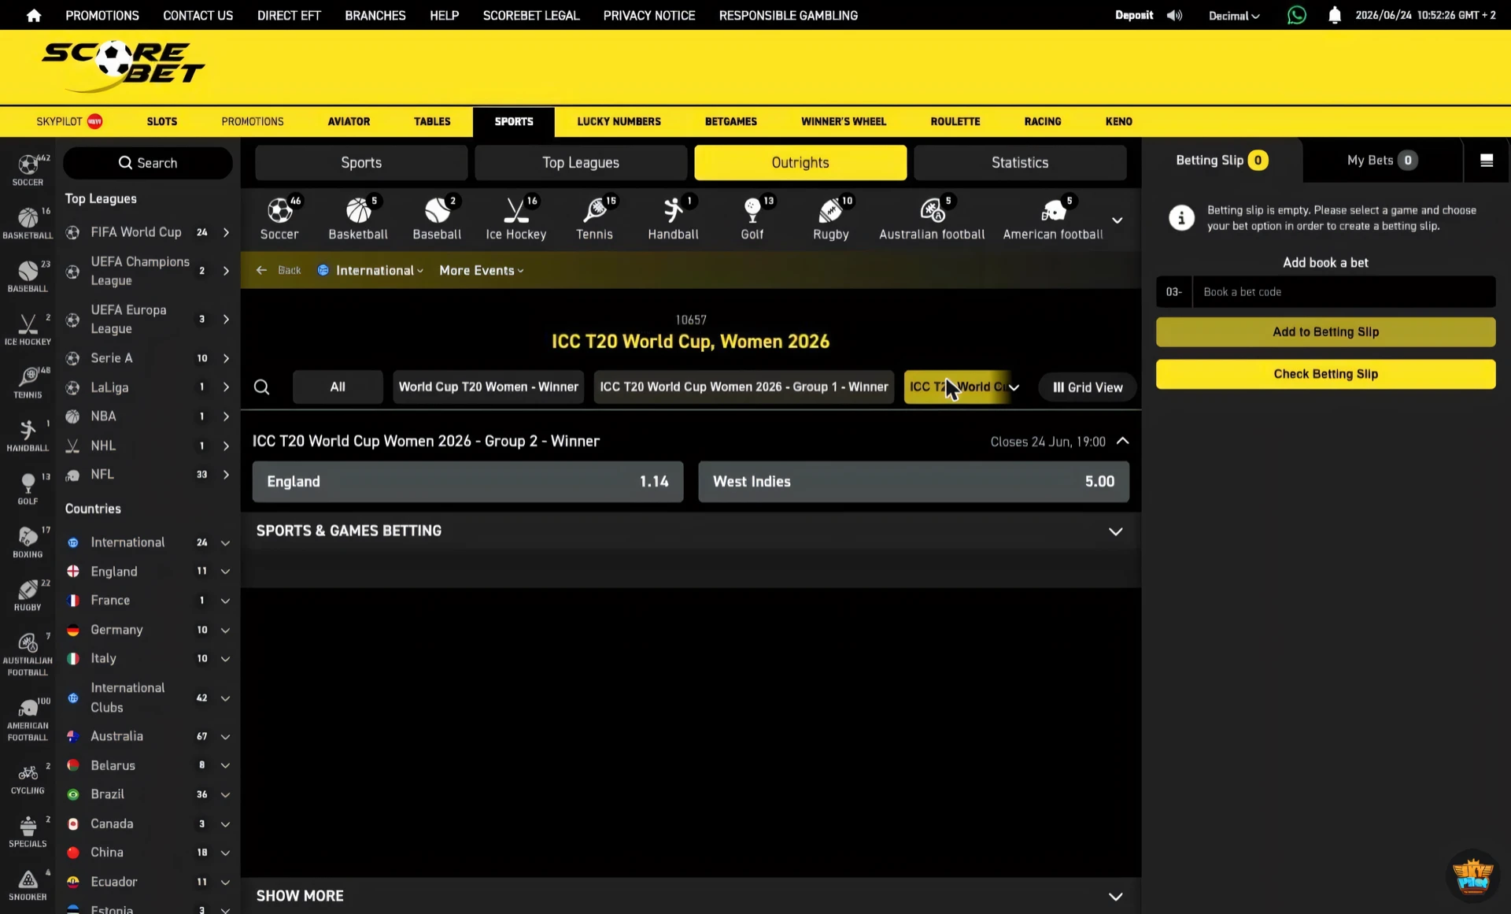The width and height of the screenshot is (1511, 914).
Task: Select Cycling in left sports sidebar
Action: (28, 779)
